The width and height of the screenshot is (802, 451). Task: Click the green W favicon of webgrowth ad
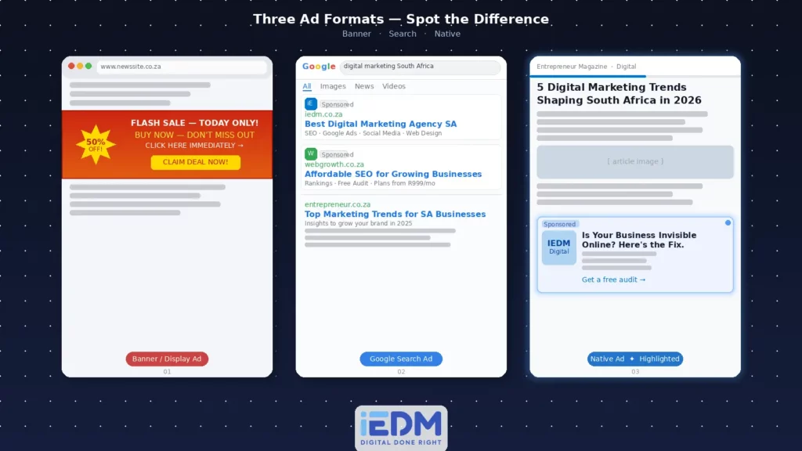[x=310, y=154]
